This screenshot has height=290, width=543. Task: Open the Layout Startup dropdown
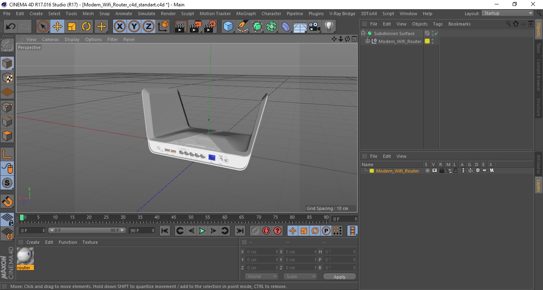click(x=508, y=13)
